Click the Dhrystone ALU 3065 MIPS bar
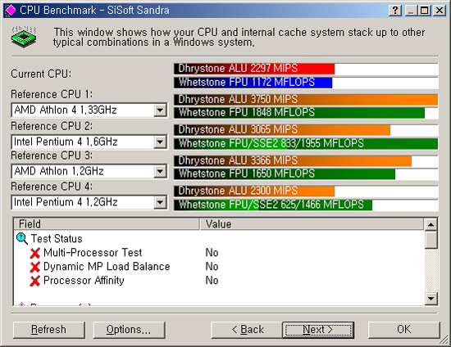 (x=306, y=130)
